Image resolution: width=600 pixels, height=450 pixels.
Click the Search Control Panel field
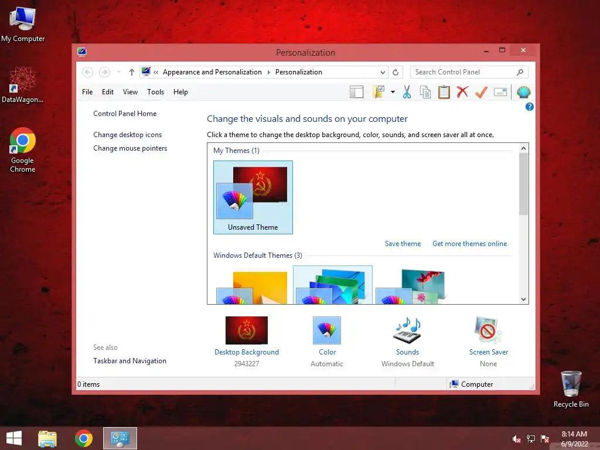point(469,72)
